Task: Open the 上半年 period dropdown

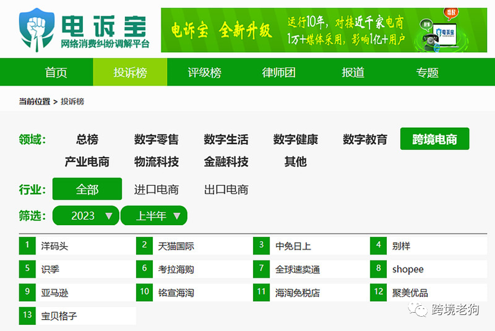Action: click(x=154, y=216)
